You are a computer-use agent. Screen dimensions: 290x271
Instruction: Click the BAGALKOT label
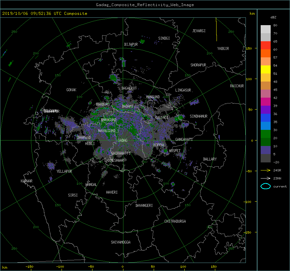coord(129,88)
